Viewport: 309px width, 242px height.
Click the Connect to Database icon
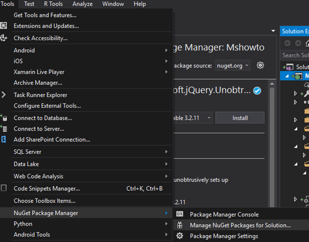[4, 118]
